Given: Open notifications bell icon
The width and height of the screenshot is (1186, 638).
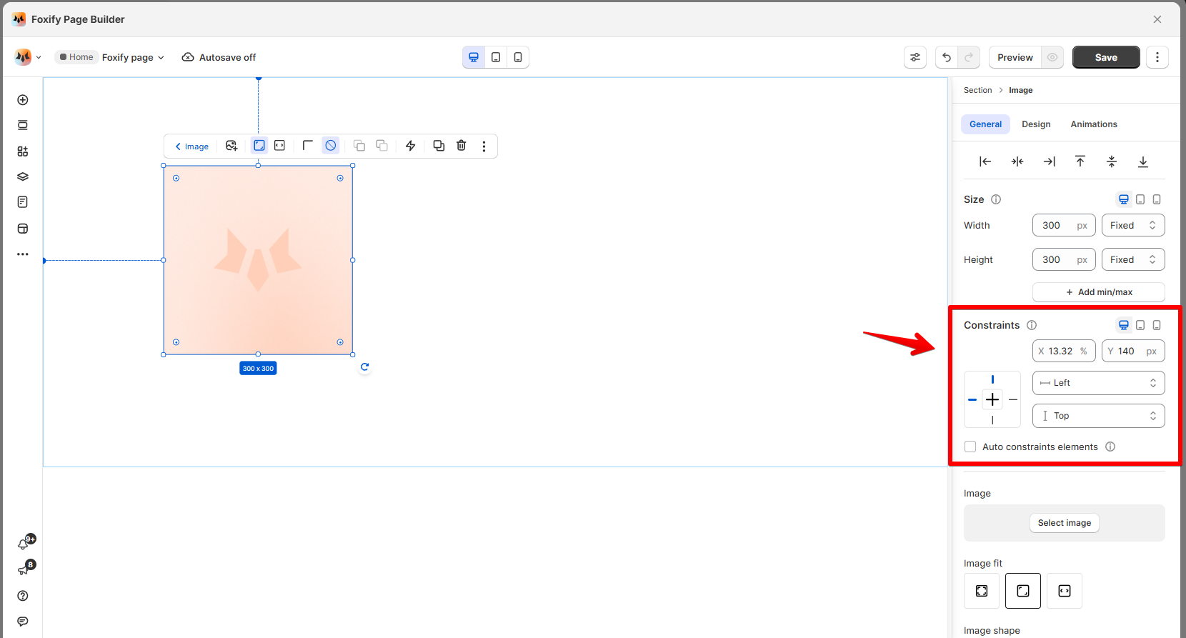Looking at the screenshot, I should [x=24, y=544].
